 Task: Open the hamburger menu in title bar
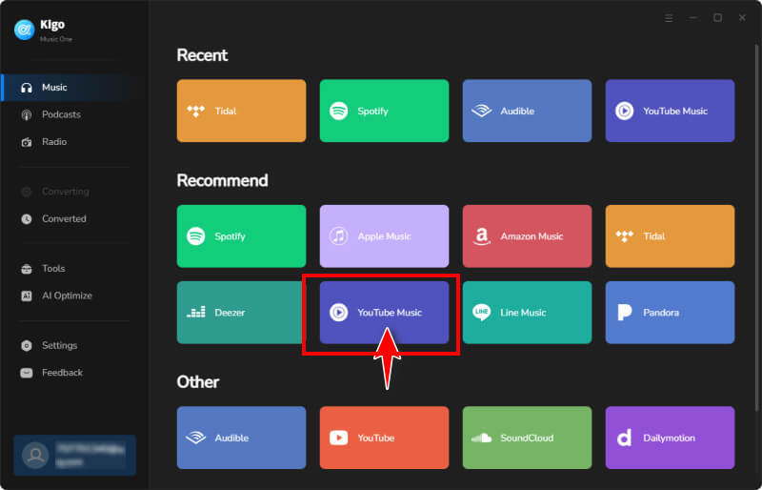pos(669,18)
